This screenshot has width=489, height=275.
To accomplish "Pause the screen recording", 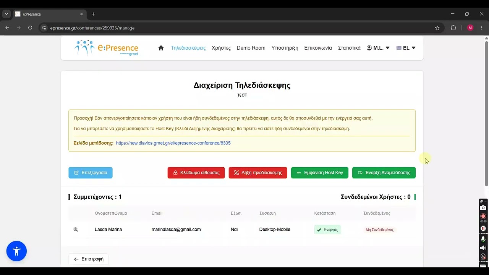I will pyautogui.click(x=483, y=228).
